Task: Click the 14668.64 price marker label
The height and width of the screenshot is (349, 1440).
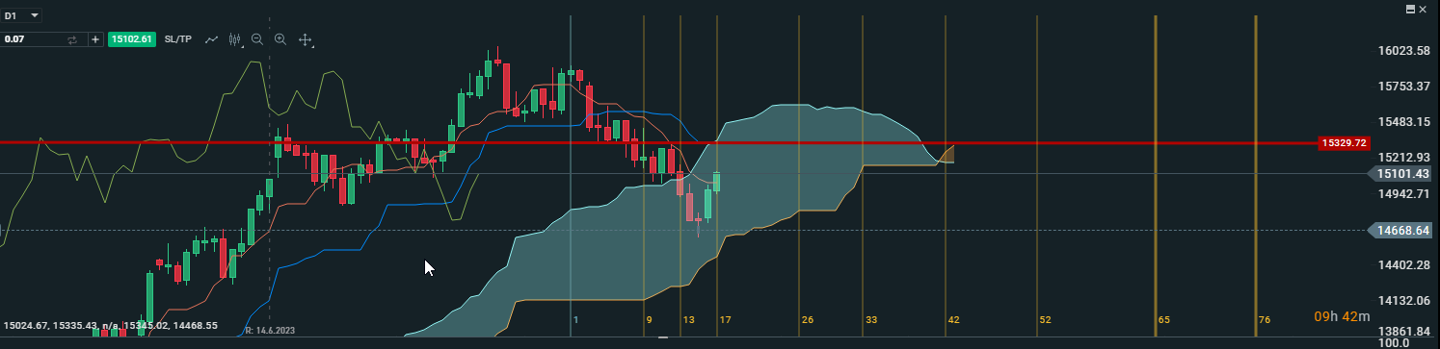Action: point(1400,230)
